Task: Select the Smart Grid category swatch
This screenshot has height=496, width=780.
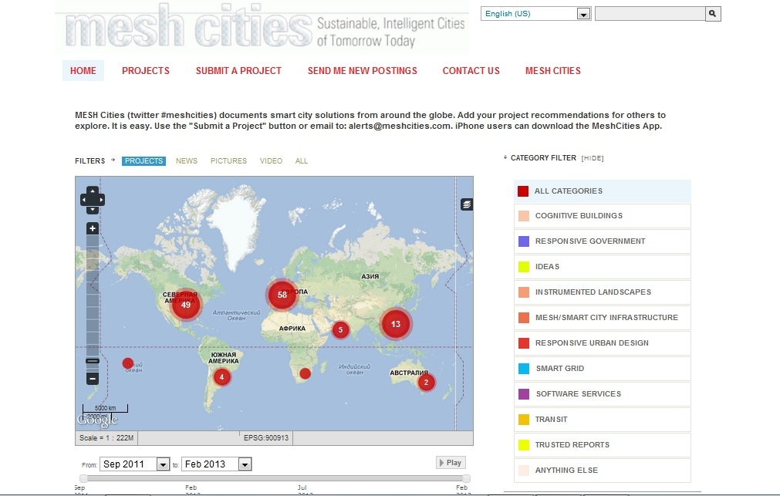Action: pyautogui.click(x=524, y=369)
